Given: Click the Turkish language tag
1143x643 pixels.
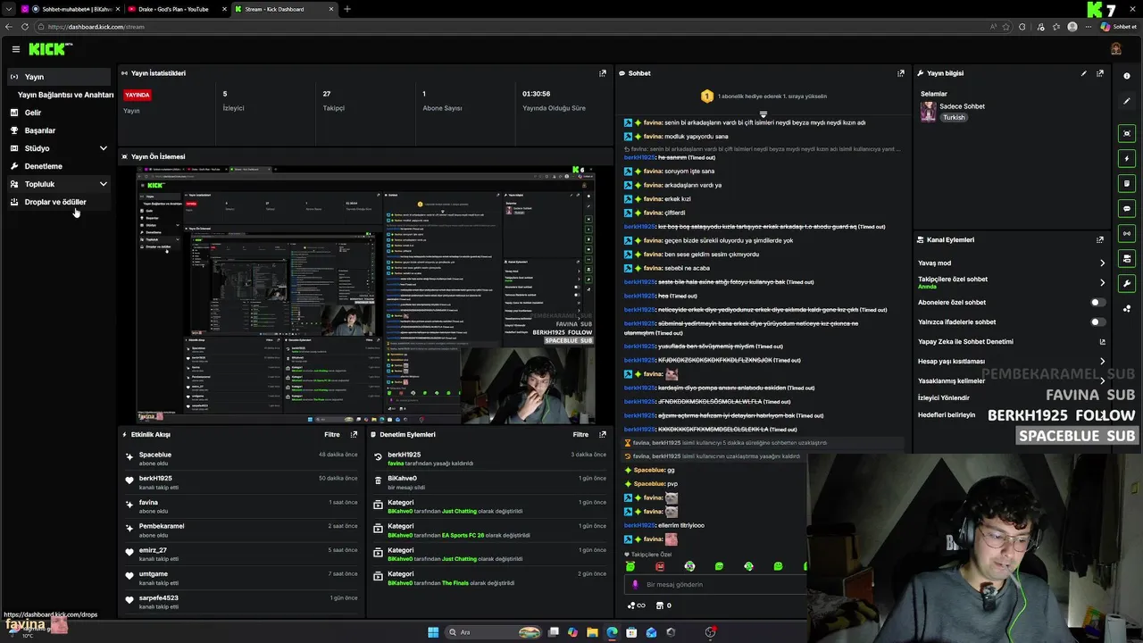Looking at the screenshot, I should [954, 117].
